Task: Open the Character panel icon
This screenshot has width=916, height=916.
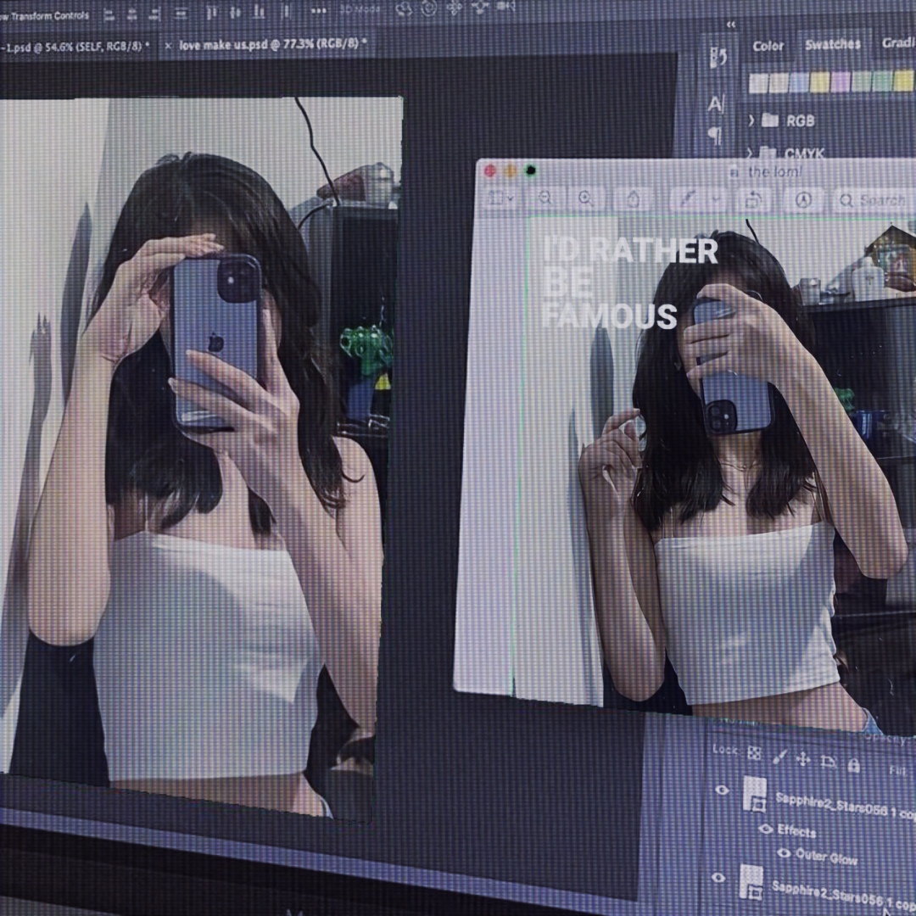Action: click(x=716, y=104)
